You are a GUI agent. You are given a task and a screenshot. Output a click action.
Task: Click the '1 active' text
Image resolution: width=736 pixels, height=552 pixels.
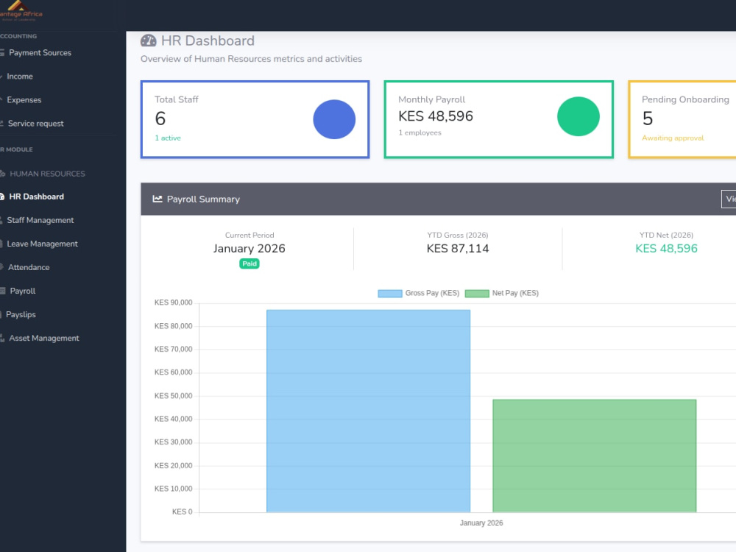(x=168, y=138)
